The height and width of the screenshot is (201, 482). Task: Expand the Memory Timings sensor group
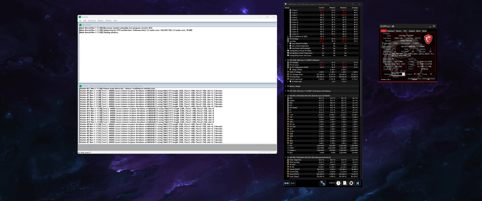click(x=286, y=86)
